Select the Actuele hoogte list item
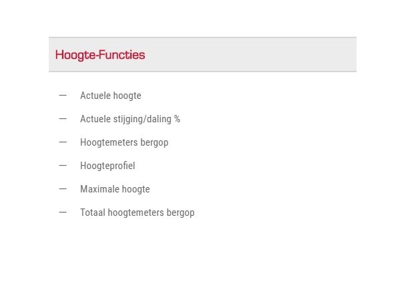Screen dimensions: 412x284 tap(111, 96)
